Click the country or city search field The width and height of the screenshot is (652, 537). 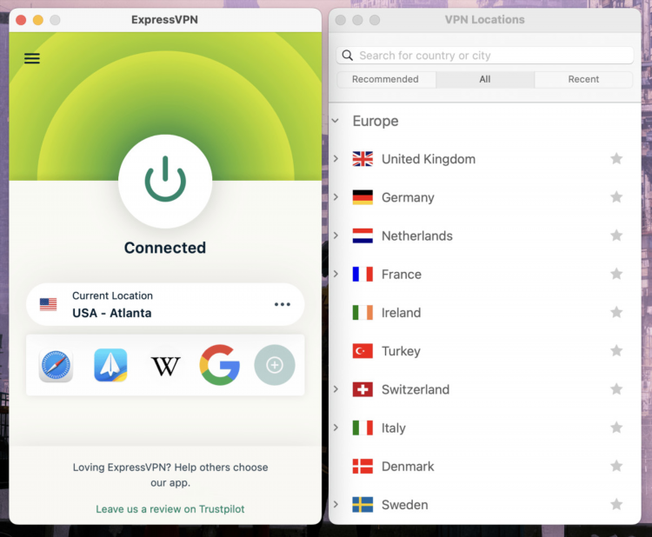[485, 56]
